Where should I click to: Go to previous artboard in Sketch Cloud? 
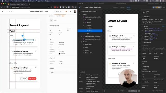coord(7,11)
